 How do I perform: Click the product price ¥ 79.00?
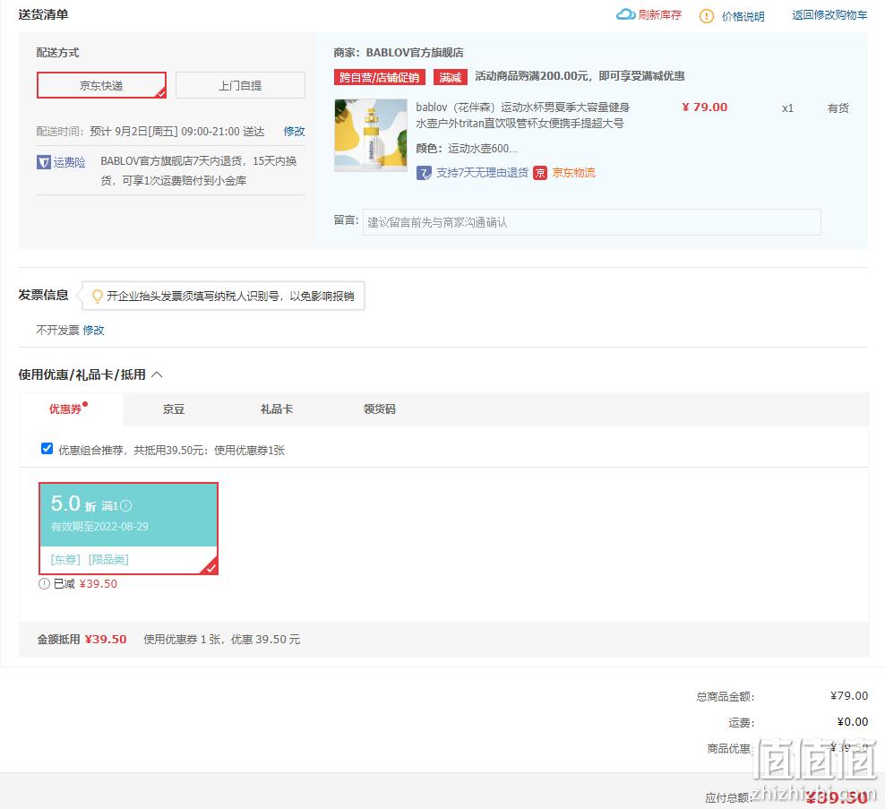705,108
